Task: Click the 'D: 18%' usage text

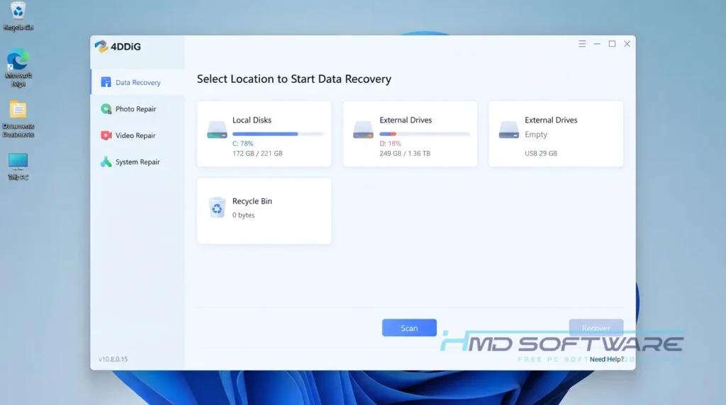Action: [x=391, y=144]
